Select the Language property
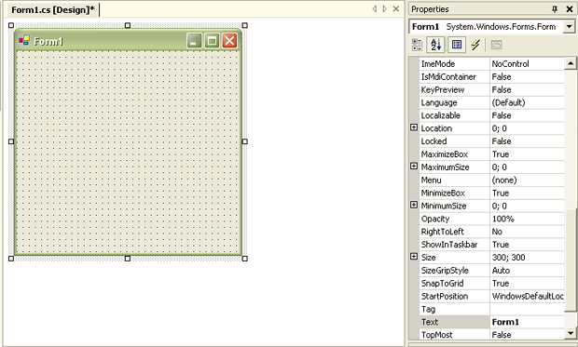 pos(439,102)
